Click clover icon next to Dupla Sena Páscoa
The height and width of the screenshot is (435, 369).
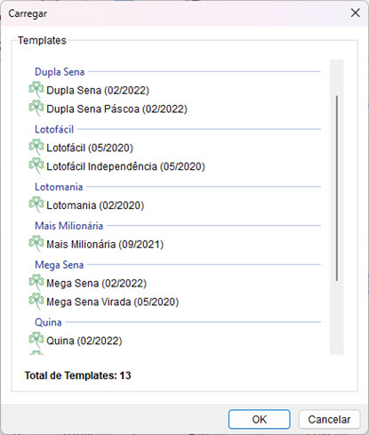(x=36, y=108)
